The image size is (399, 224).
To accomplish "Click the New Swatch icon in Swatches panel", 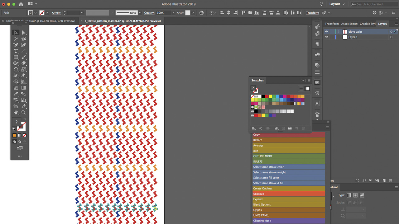I will (297, 128).
